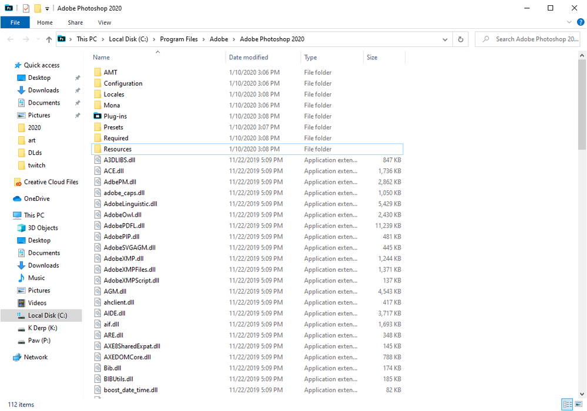Navigate to Adobe in address bar
This screenshot has width=587, height=411.
[219, 39]
